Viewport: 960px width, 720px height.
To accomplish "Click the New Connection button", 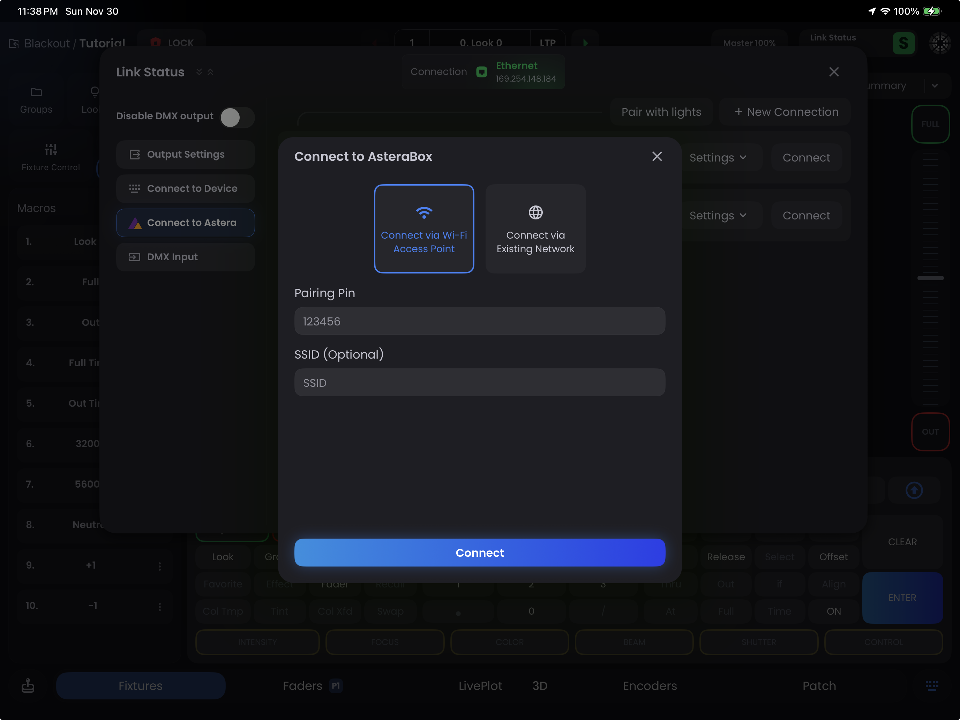I will click(x=786, y=112).
